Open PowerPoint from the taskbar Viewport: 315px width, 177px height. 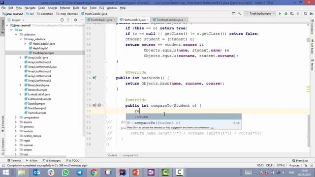tap(136, 173)
